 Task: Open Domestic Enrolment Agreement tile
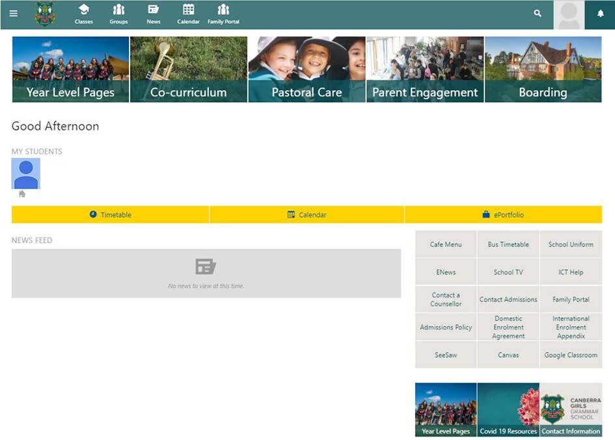[x=508, y=327]
